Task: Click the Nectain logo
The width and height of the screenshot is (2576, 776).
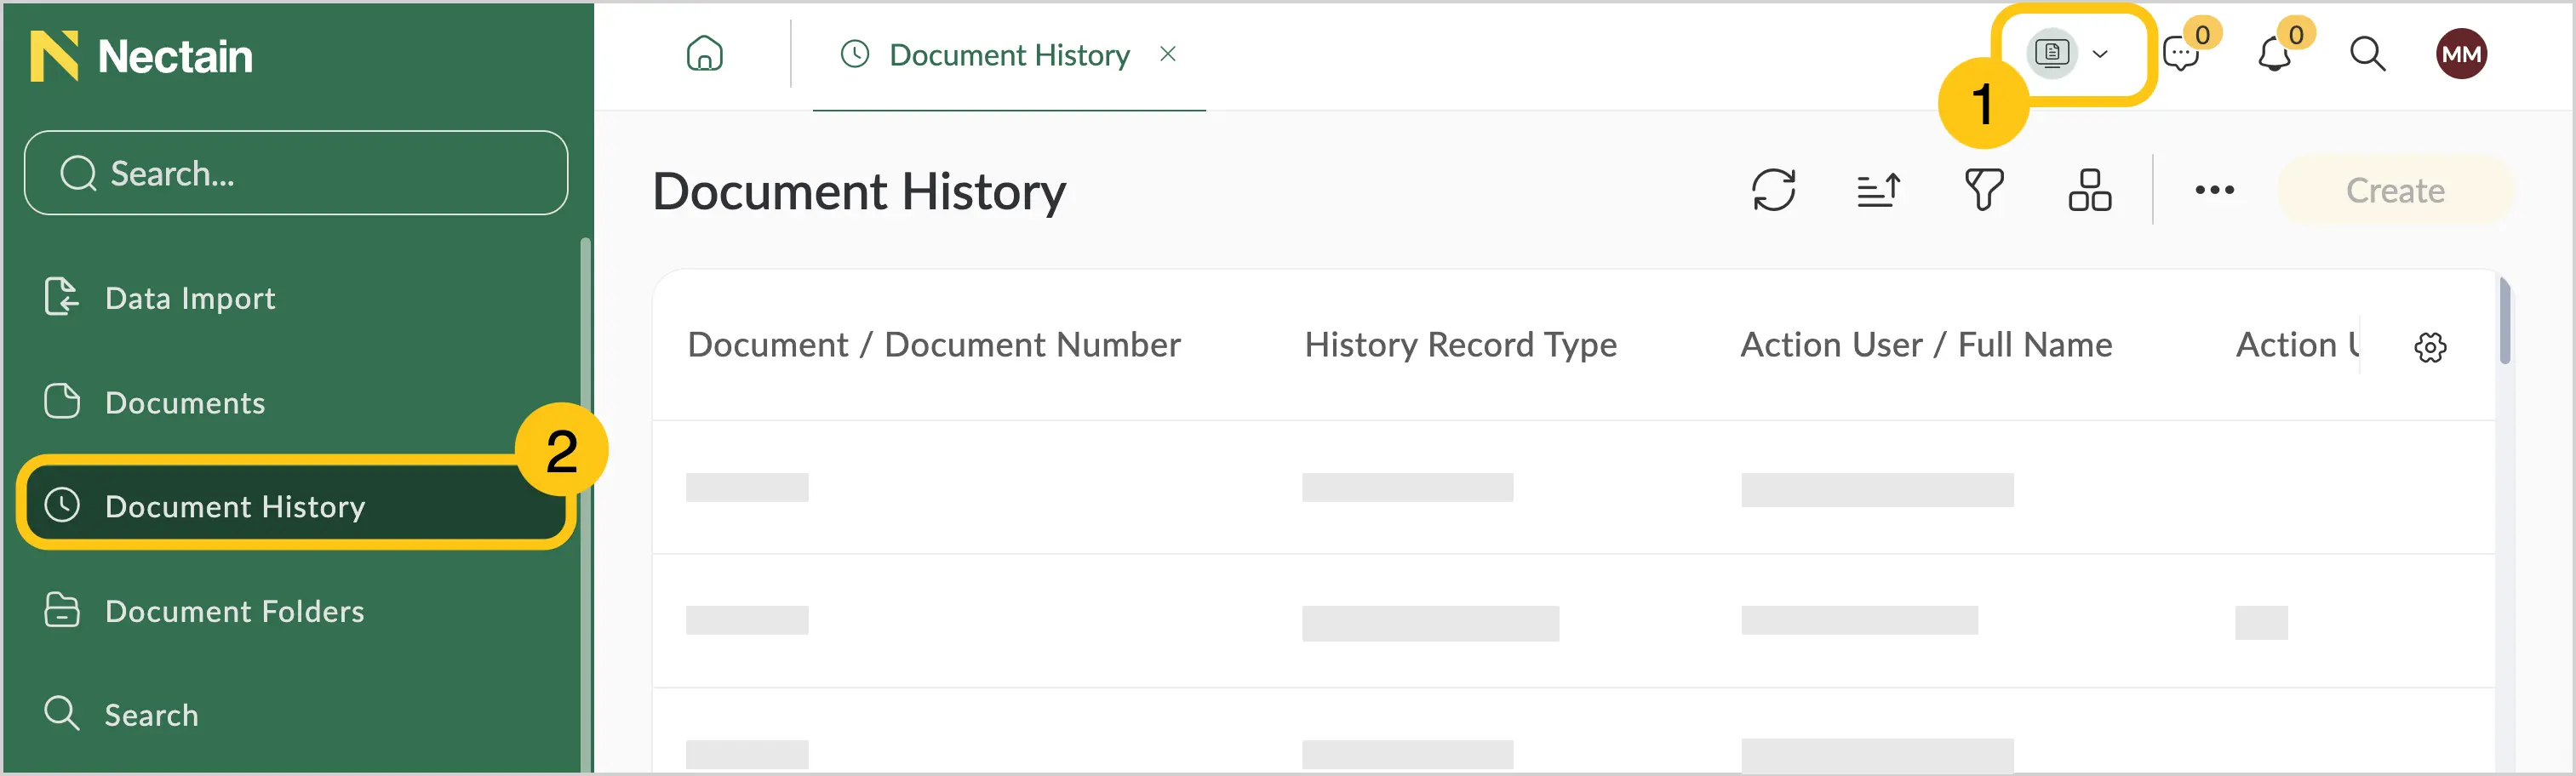Action: [x=141, y=55]
